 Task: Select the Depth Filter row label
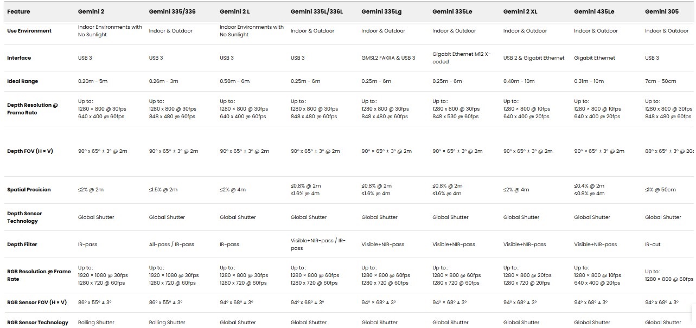click(x=22, y=245)
